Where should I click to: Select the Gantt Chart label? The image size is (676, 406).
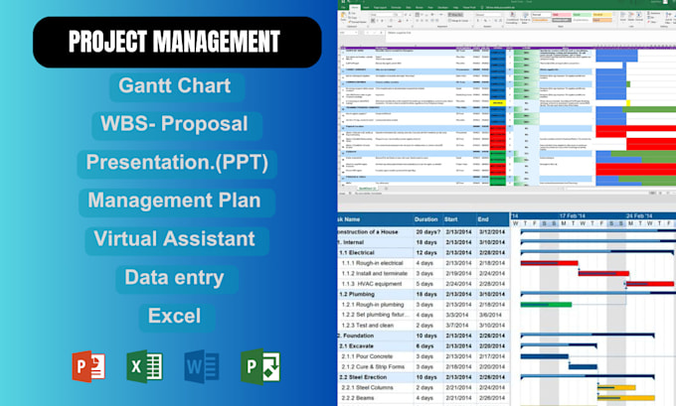(177, 86)
